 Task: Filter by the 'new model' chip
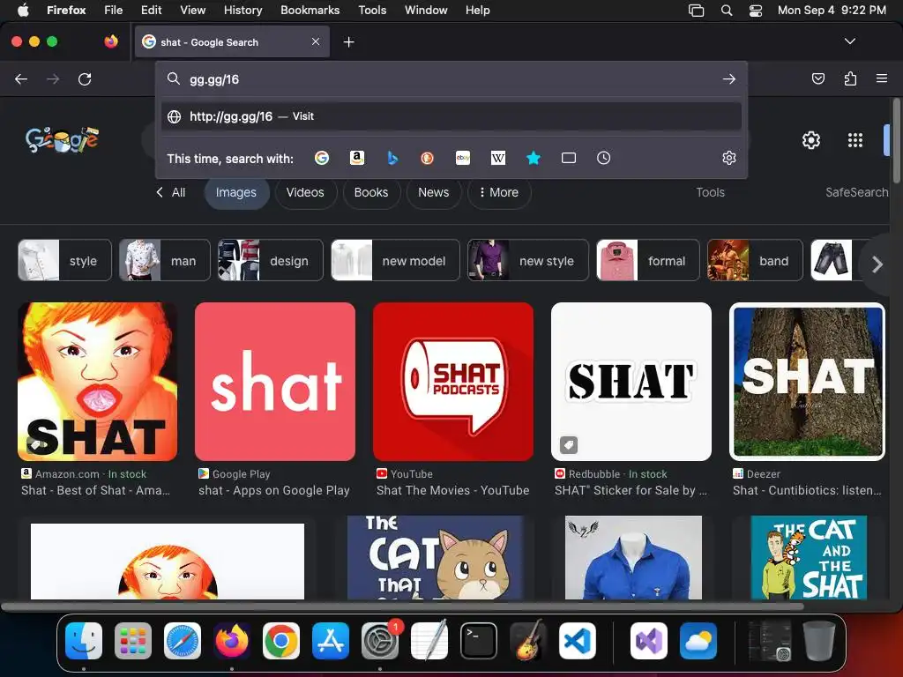(x=396, y=260)
